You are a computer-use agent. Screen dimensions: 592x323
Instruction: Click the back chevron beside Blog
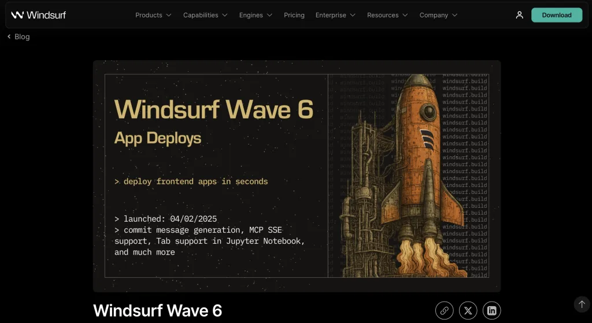coord(9,36)
